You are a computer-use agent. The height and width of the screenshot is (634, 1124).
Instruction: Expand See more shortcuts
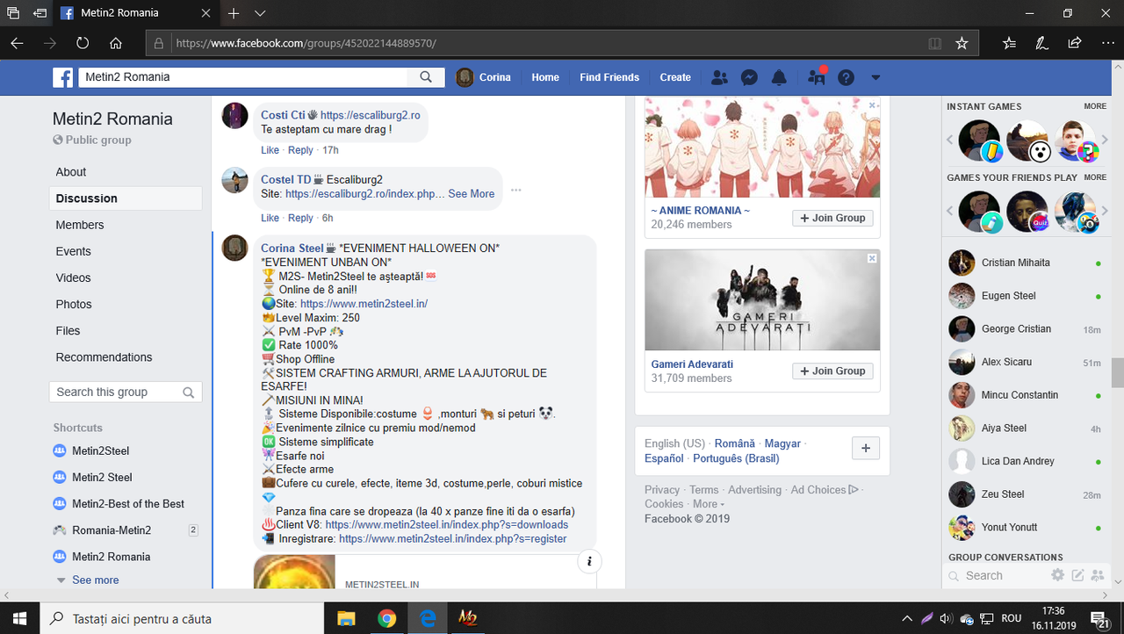click(95, 580)
